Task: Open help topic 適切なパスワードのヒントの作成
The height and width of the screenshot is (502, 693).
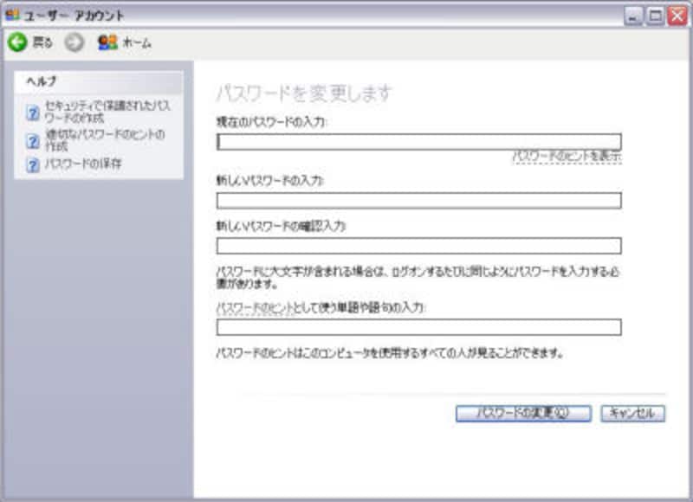Action: (104, 140)
